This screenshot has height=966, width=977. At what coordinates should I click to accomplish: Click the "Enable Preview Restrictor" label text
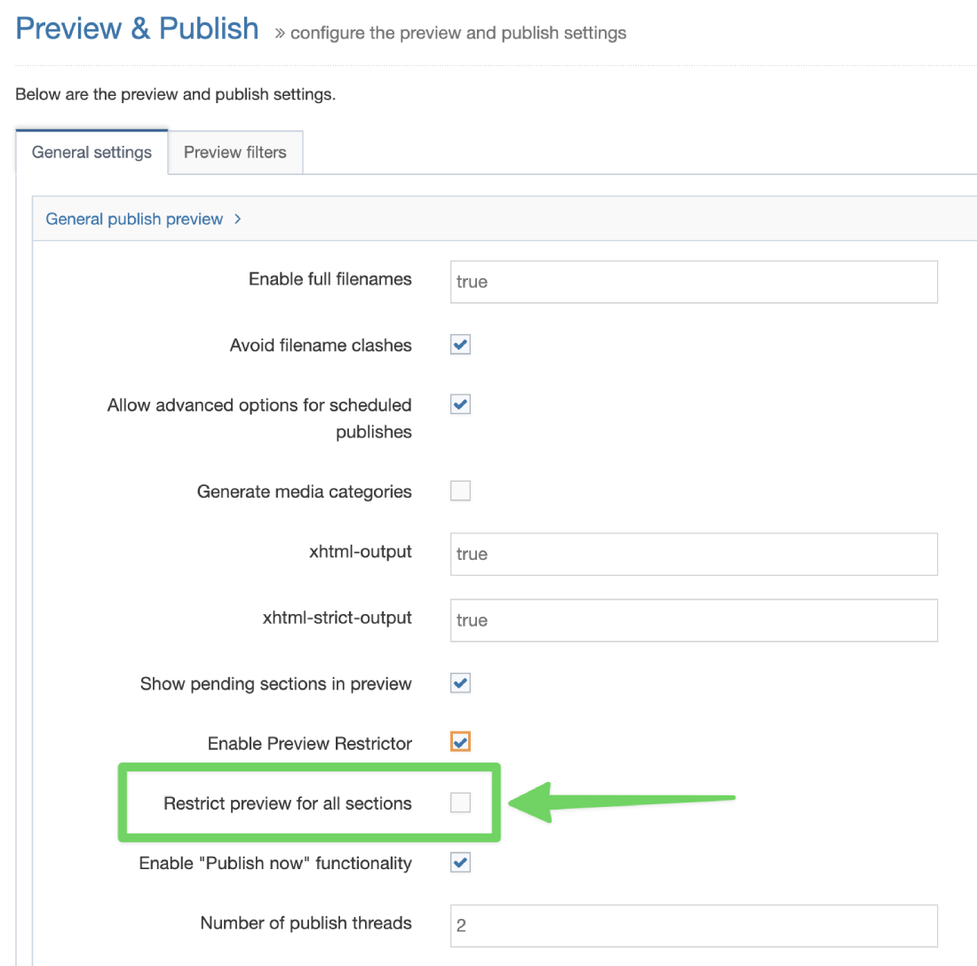coord(309,742)
